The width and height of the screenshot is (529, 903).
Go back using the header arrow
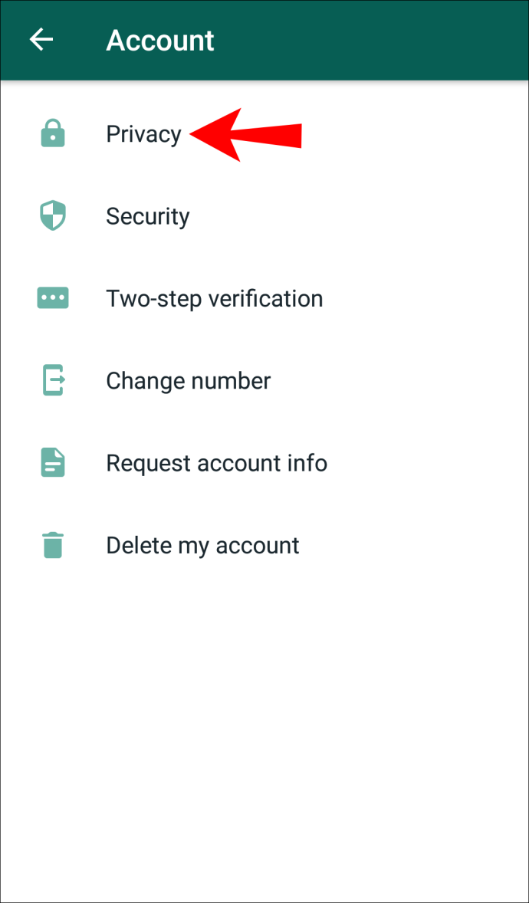pyautogui.click(x=41, y=40)
